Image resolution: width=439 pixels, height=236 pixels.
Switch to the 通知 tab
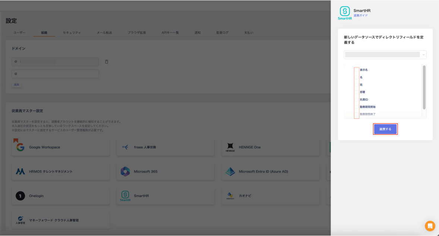[x=198, y=33]
